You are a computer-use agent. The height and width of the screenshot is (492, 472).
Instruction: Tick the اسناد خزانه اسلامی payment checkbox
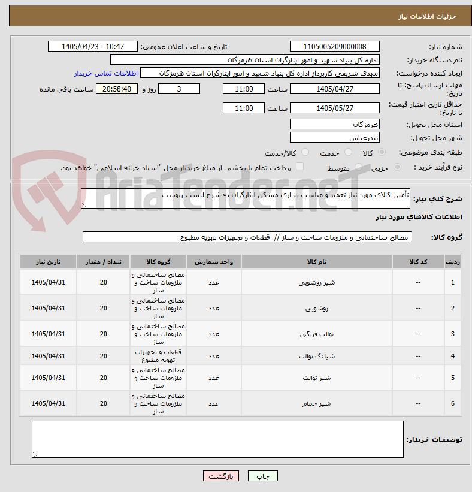(x=300, y=167)
